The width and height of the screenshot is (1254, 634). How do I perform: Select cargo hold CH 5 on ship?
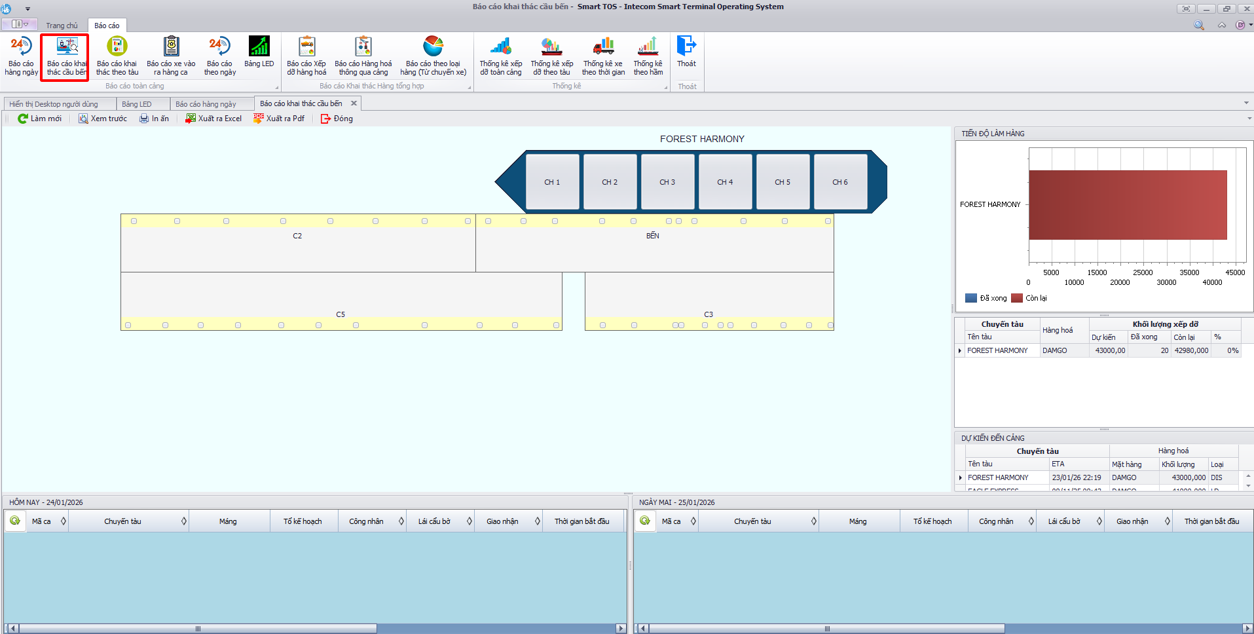[x=783, y=182]
